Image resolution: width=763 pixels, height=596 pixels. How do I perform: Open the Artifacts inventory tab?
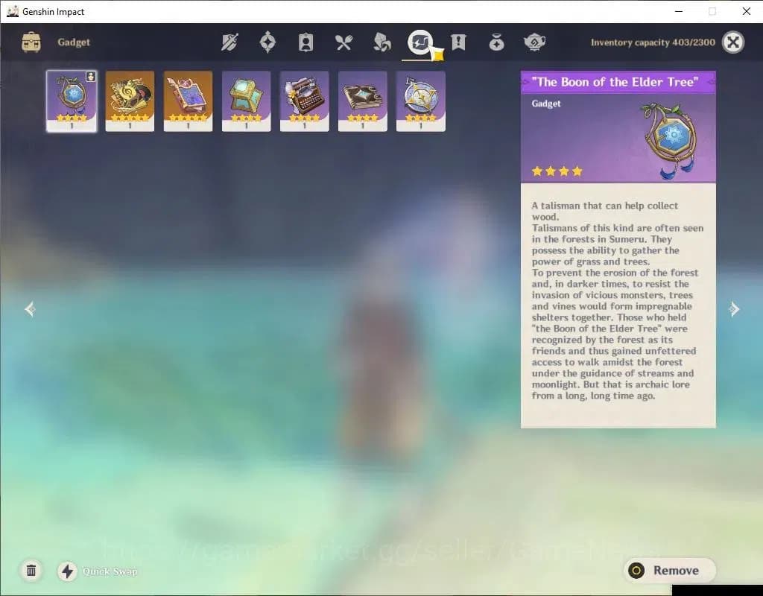(267, 42)
